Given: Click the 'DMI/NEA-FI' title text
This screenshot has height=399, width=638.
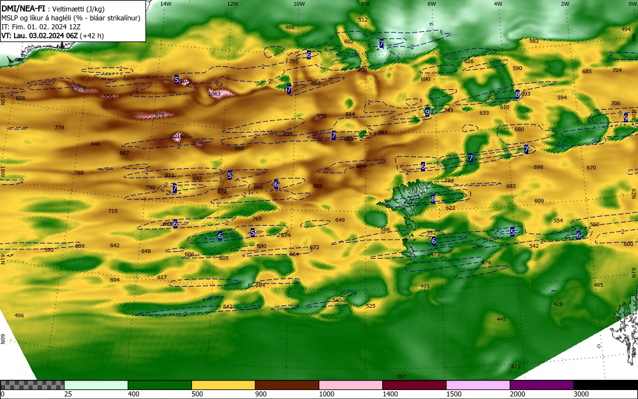Looking at the screenshot, I should [x=22, y=8].
